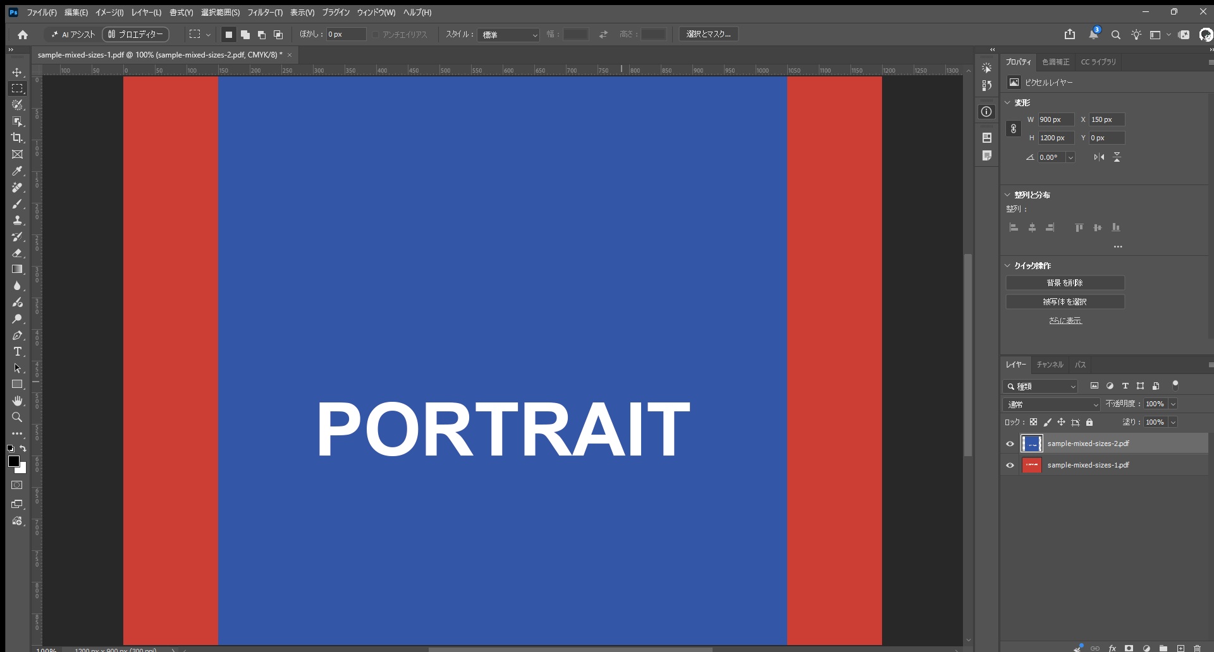Open the 不透明度 opacity dropdown arrow
Screen dimensions: 1214x652
(x=1173, y=404)
